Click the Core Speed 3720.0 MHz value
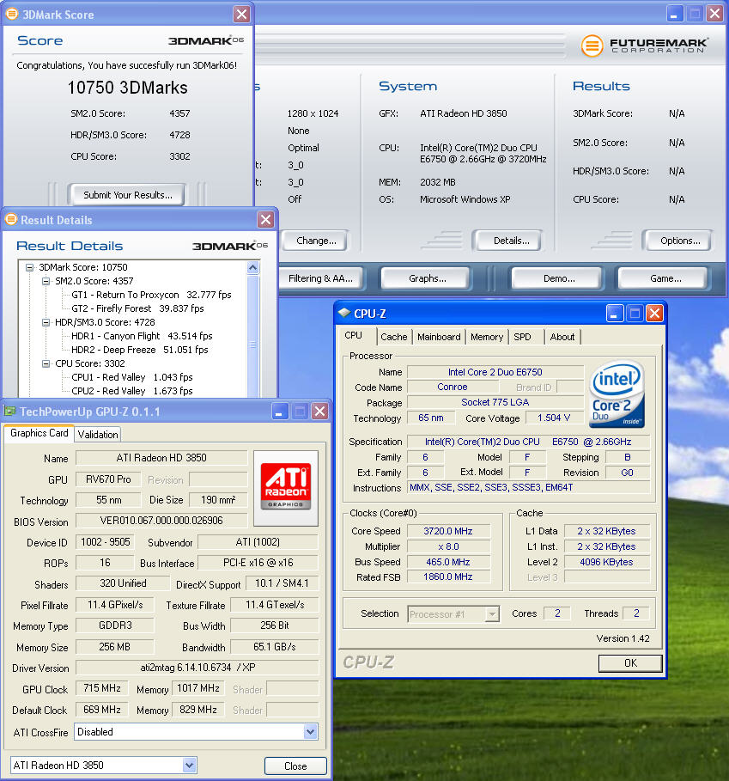 pos(448,531)
